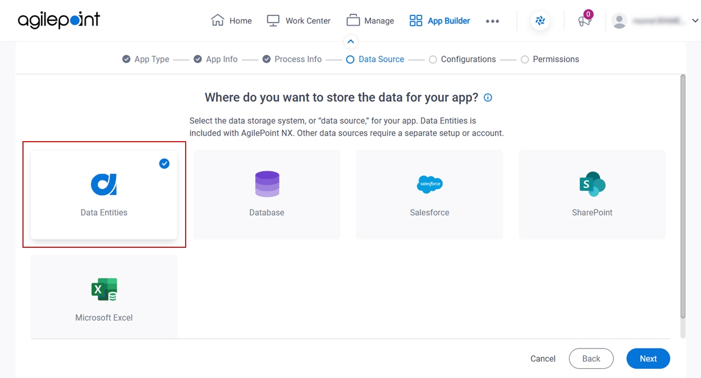Open the Work Center menu item
This screenshot has height=378, width=701.
pos(298,21)
